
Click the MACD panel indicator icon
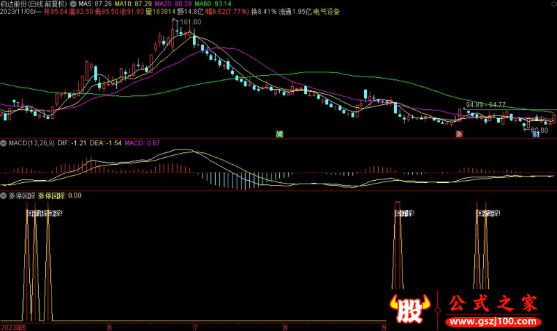[x=4, y=143]
